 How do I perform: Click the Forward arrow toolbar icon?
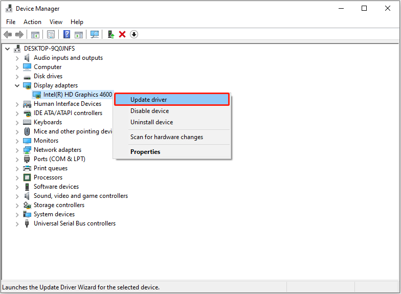pos(19,34)
